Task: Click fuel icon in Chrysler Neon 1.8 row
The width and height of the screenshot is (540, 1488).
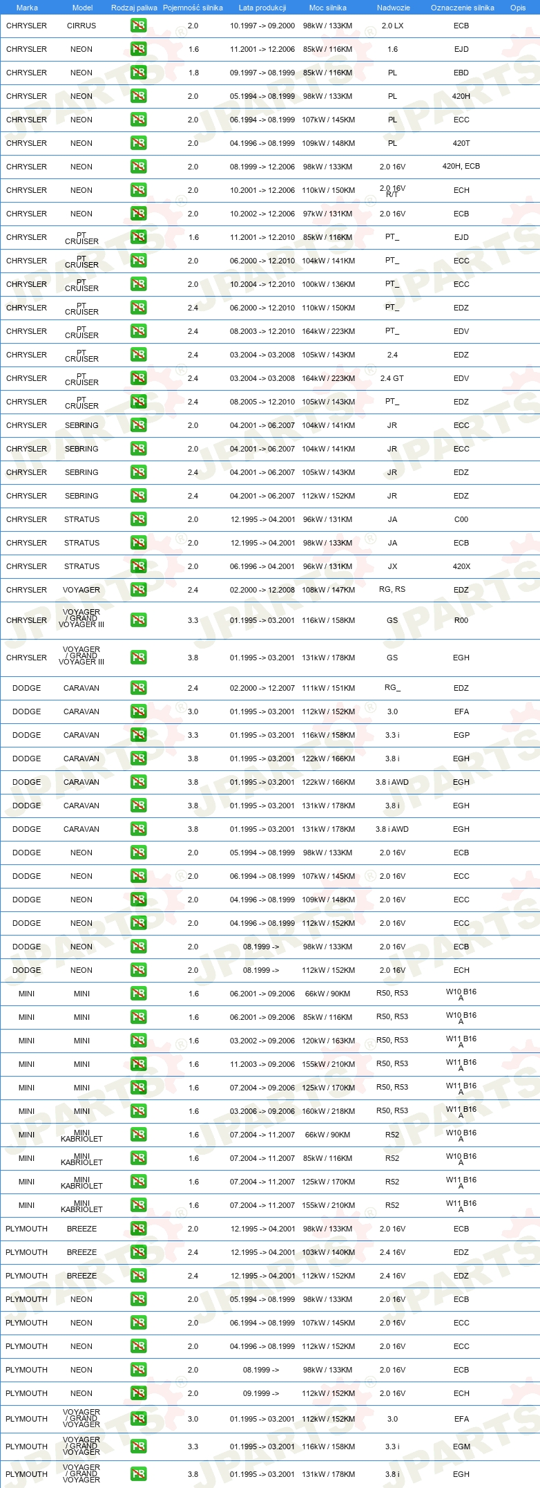Action: [x=138, y=73]
